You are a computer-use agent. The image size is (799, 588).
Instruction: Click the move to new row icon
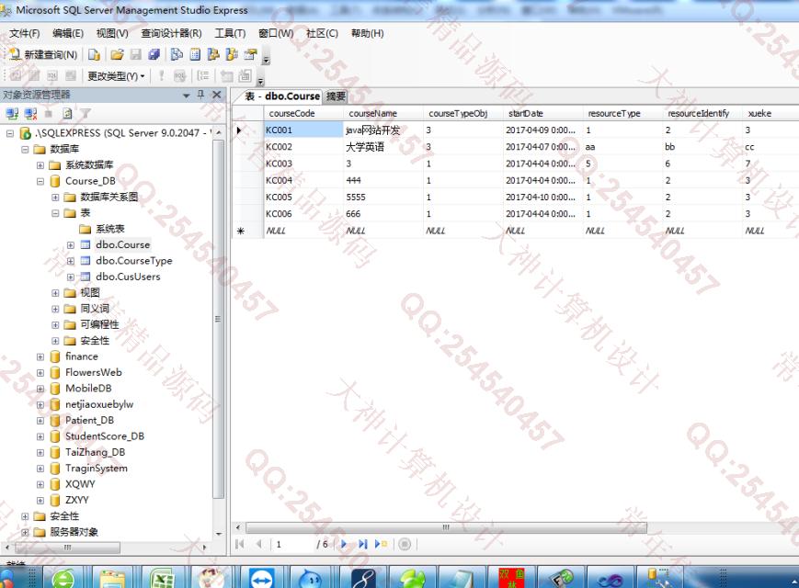[x=381, y=544]
